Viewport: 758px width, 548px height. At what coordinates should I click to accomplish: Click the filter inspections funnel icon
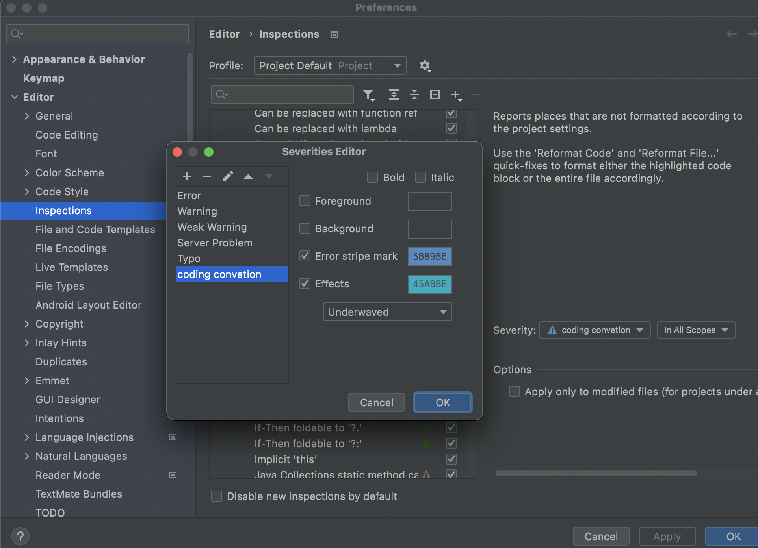click(x=368, y=94)
